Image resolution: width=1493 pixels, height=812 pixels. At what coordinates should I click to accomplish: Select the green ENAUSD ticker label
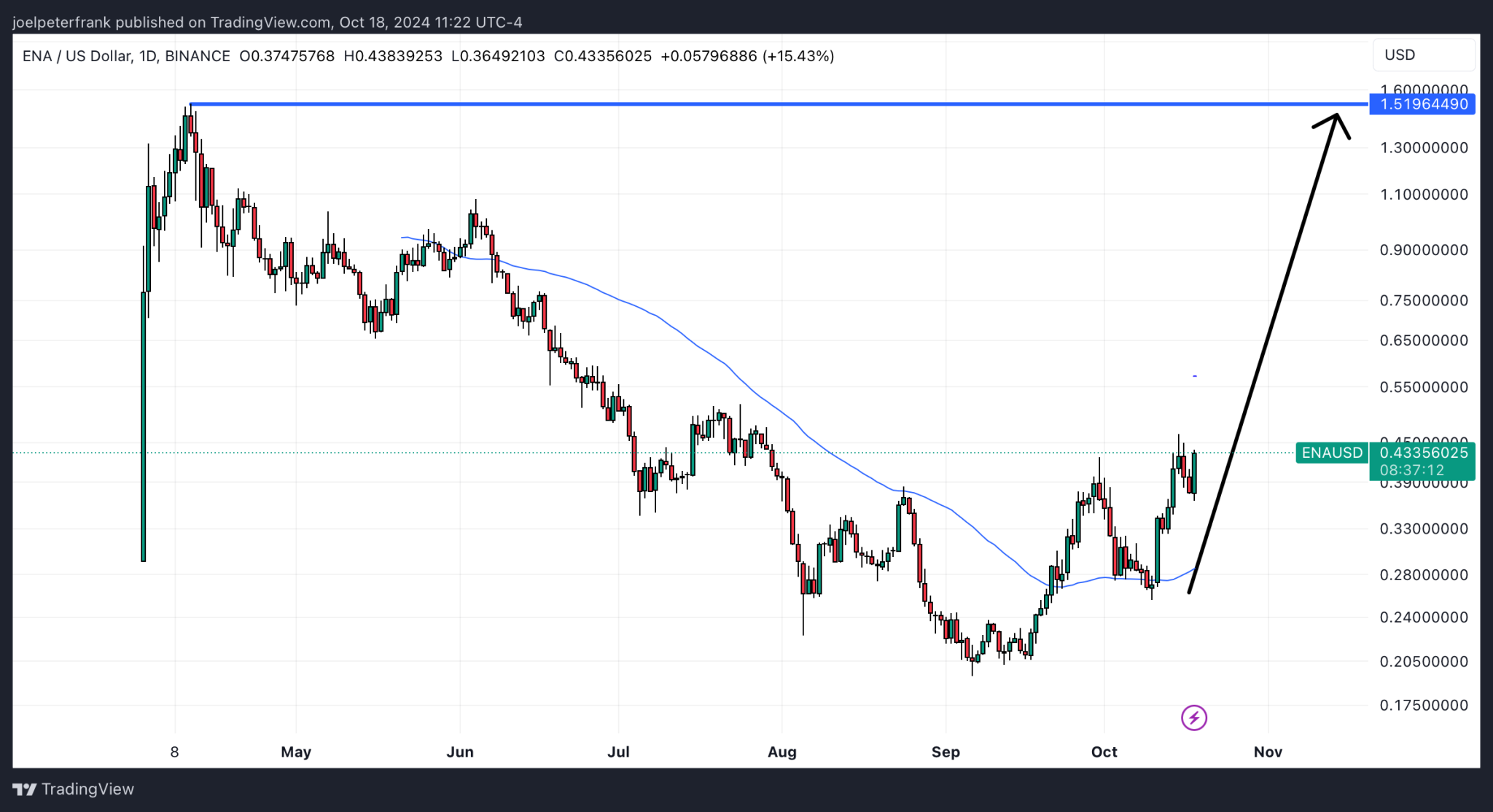[x=1331, y=453]
